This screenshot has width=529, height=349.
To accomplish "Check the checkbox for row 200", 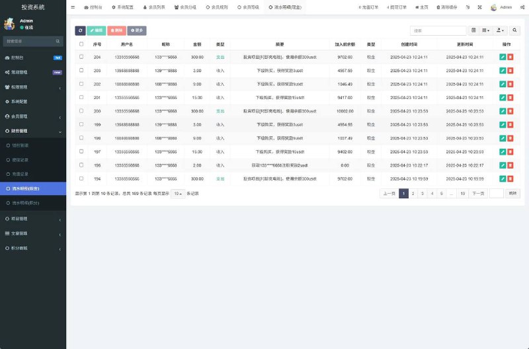I will click(x=81, y=110).
